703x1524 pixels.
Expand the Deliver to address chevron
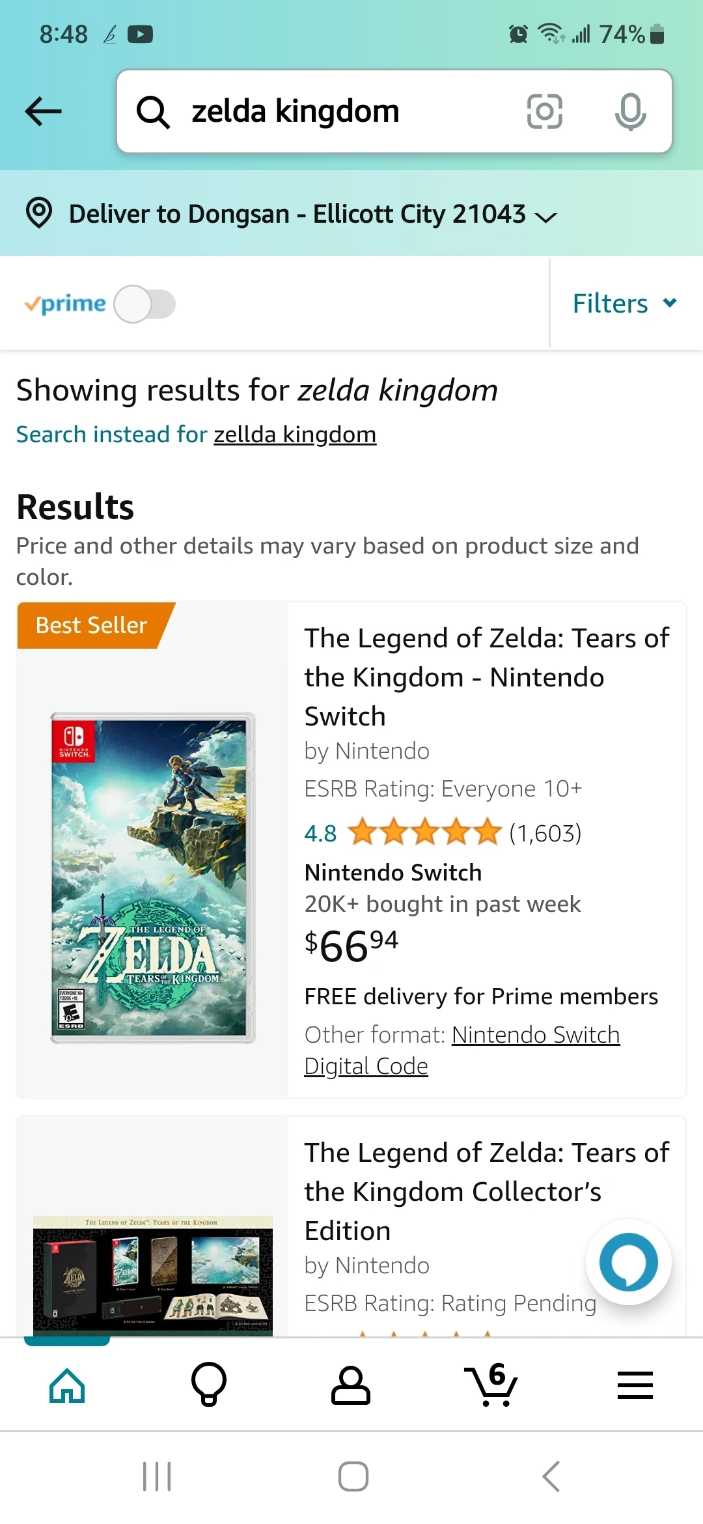tap(545, 216)
